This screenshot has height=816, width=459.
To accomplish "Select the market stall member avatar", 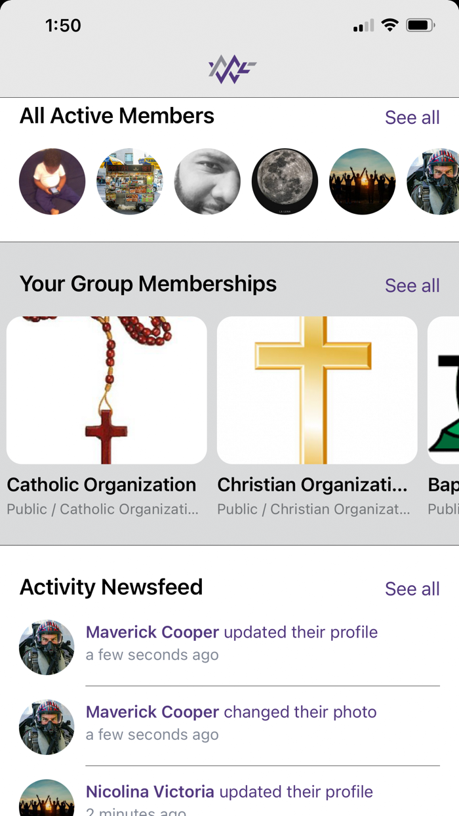I will (130, 181).
